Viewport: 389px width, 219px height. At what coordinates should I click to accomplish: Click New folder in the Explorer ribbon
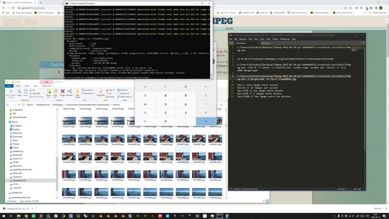click(77, 93)
